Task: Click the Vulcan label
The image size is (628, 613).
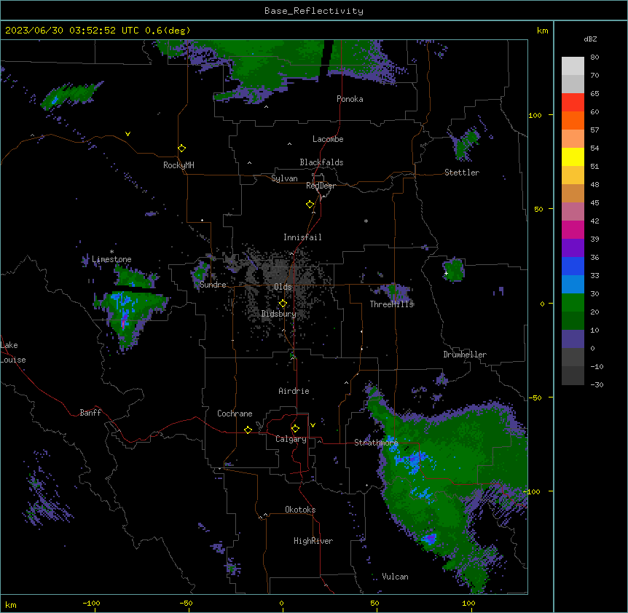Action: pos(395,577)
